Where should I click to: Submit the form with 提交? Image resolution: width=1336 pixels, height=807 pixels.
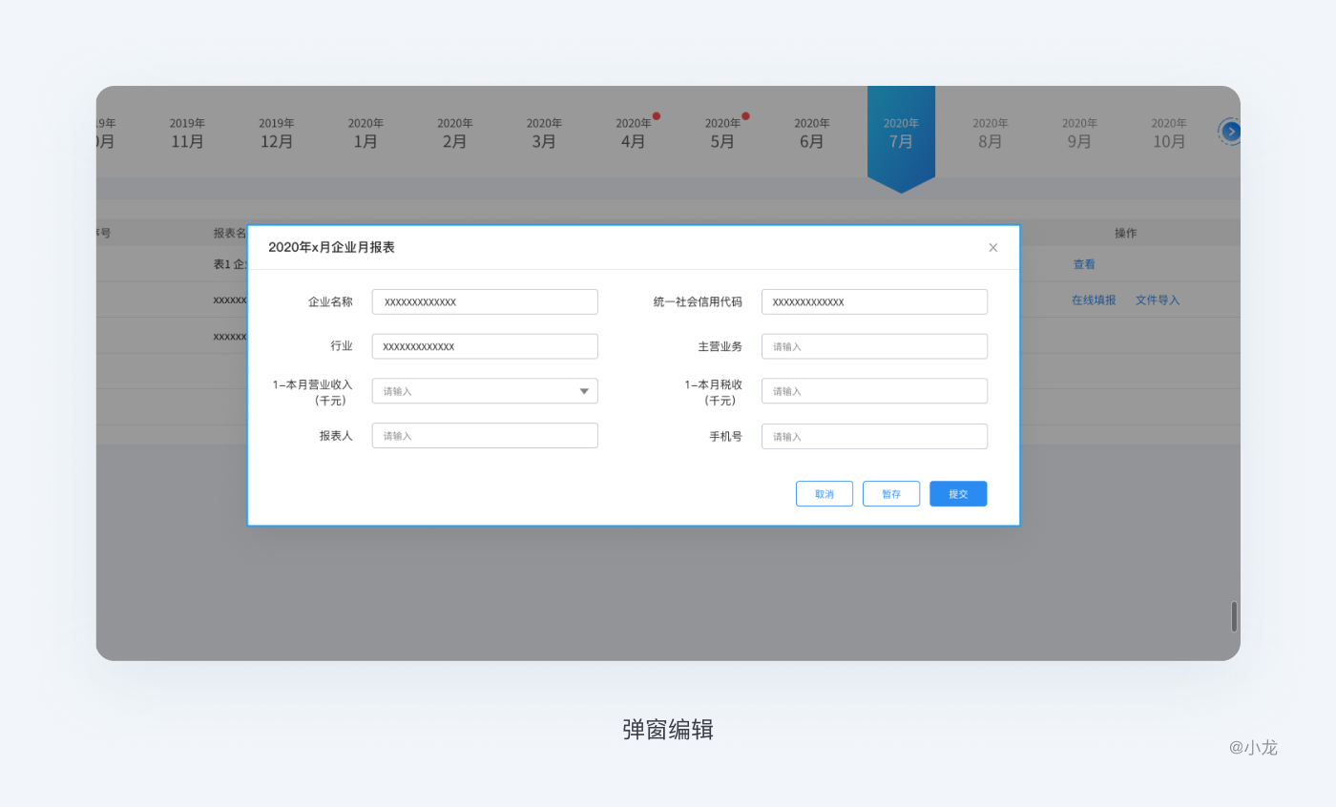(958, 494)
